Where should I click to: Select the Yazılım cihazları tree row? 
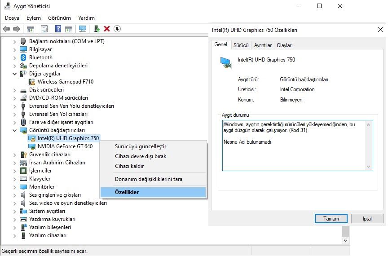(x=48, y=235)
